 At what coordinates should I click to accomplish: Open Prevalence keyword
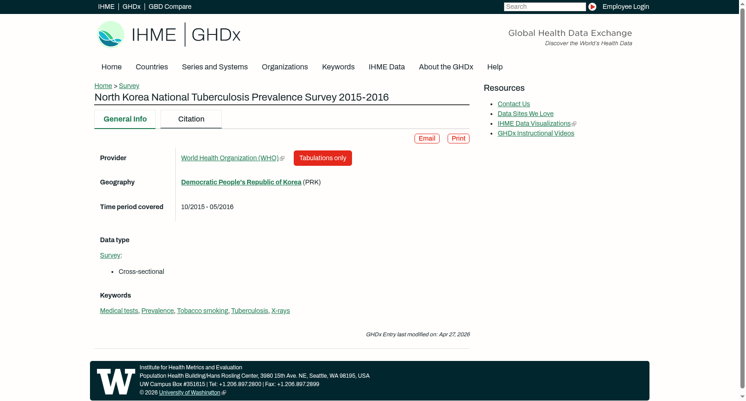click(x=158, y=311)
